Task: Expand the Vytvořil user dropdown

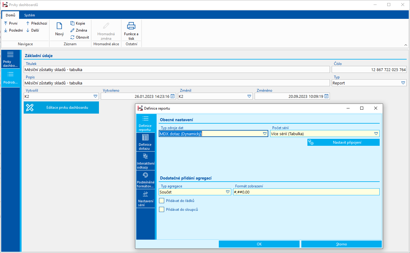Action: pos(96,96)
